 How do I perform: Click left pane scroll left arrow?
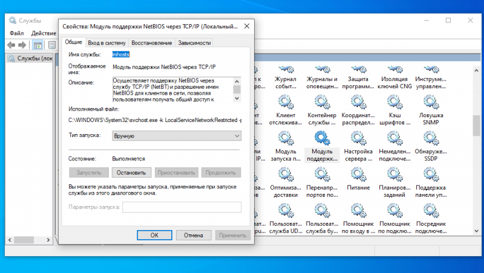10,240
